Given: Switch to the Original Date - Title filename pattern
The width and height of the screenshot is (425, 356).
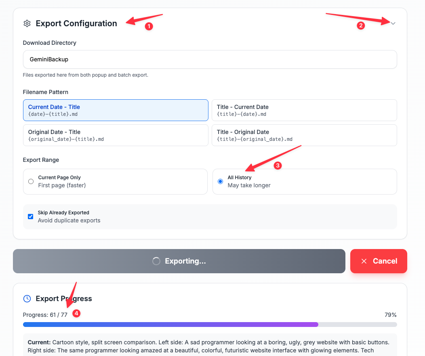Looking at the screenshot, I should tap(115, 135).
